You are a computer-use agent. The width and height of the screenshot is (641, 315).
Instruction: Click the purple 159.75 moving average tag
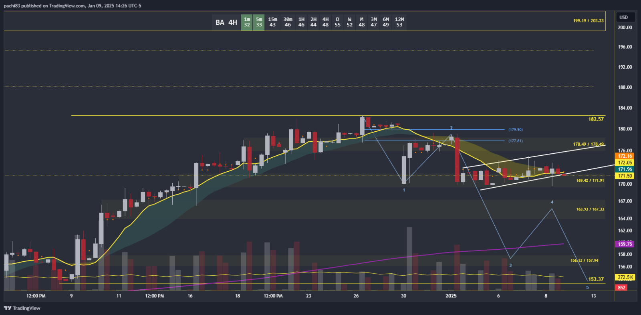(625, 244)
